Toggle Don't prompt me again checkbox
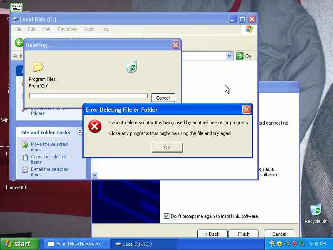The image size is (333, 250). pyautogui.click(x=167, y=216)
